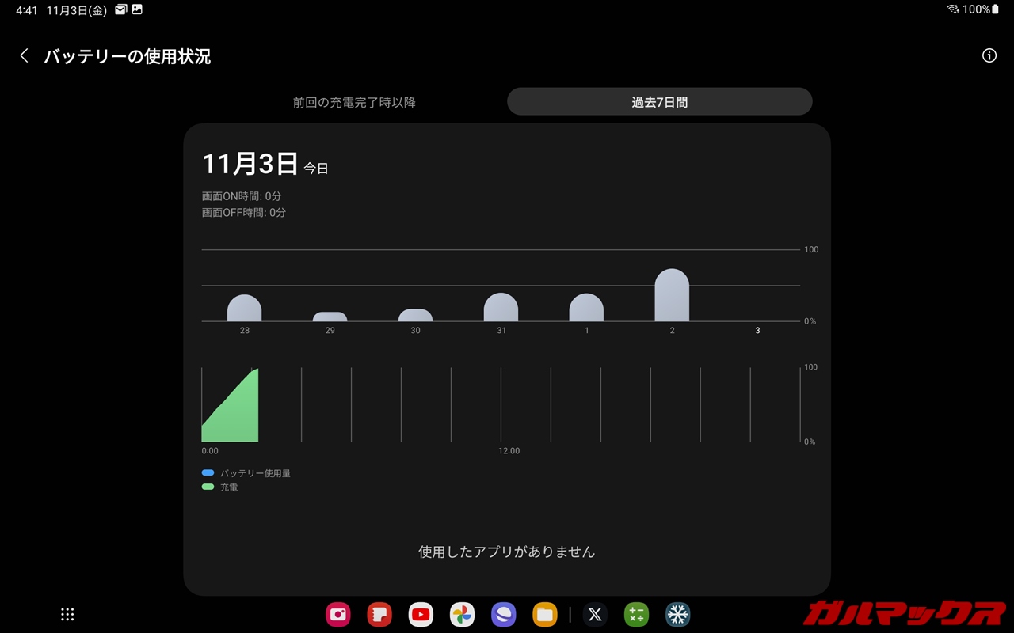Select the bar for day 2

point(672,296)
